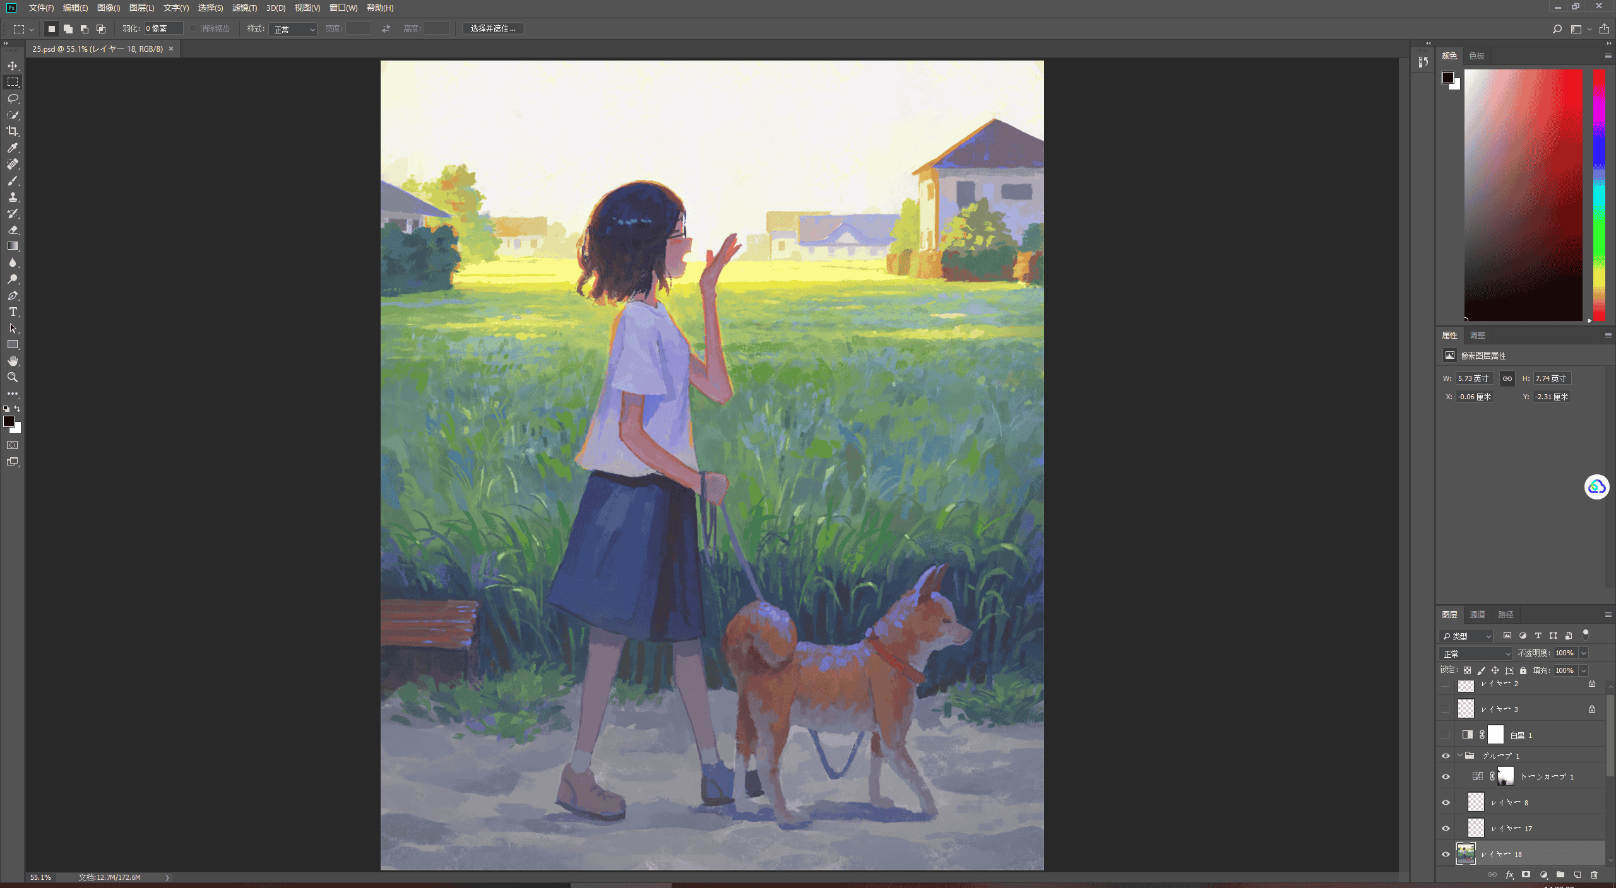Pick a color in the color field
The width and height of the screenshot is (1616, 888).
point(1523,195)
